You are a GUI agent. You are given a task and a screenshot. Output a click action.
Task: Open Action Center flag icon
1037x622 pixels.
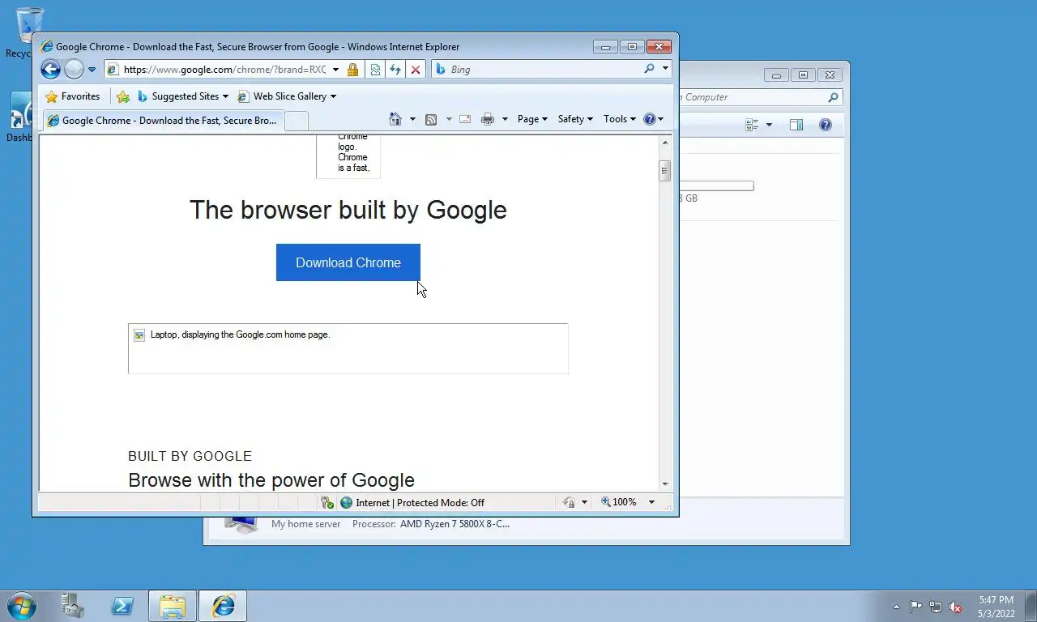click(915, 607)
